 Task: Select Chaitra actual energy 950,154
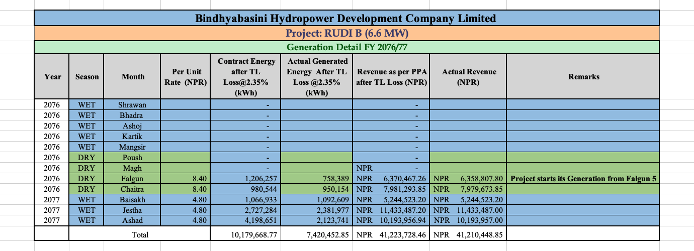click(317, 189)
